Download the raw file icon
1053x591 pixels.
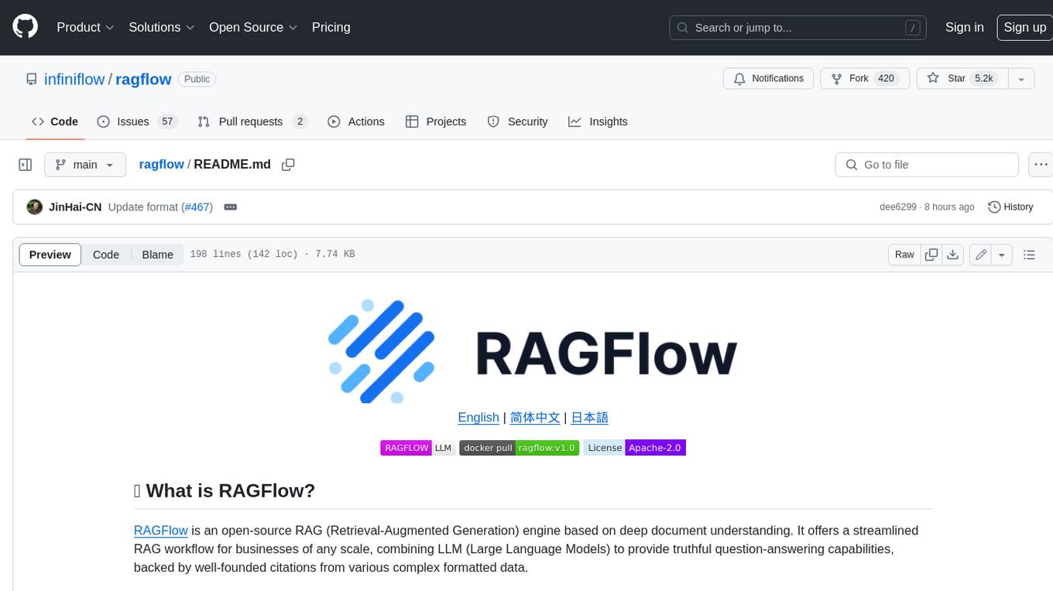pos(953,255)
